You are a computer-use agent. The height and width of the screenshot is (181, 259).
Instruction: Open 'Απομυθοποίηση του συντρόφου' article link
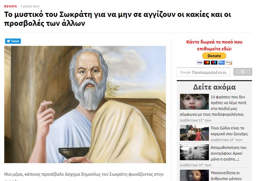click(229, 153)
